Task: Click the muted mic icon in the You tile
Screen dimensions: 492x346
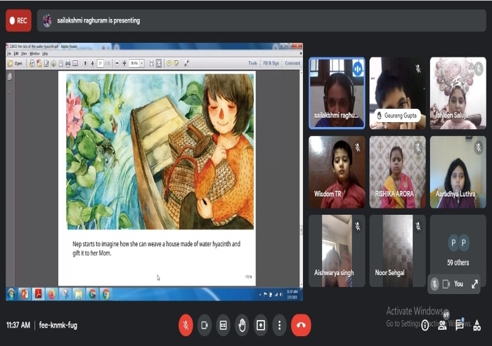Action: tap(434, 284)
